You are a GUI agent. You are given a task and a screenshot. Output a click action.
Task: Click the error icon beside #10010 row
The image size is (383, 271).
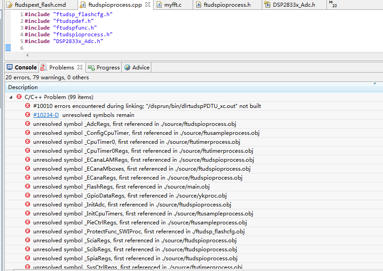[27, 106]
